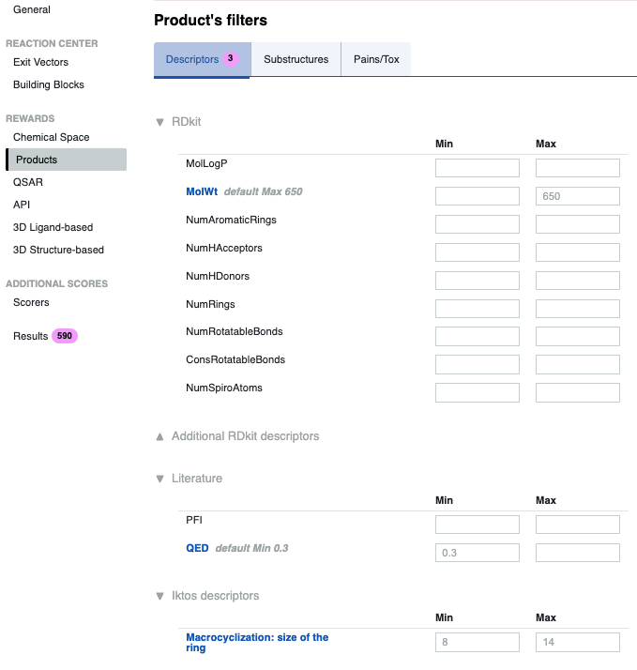Open the Scorers page
637x670 pixels.
tap(31, 302)
